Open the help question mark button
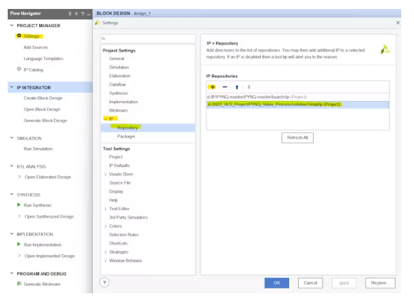 [104, 282]
